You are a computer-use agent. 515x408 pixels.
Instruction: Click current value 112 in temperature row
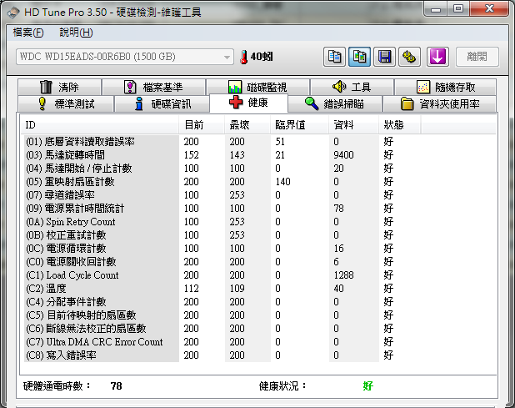click(x=191, y=289)
